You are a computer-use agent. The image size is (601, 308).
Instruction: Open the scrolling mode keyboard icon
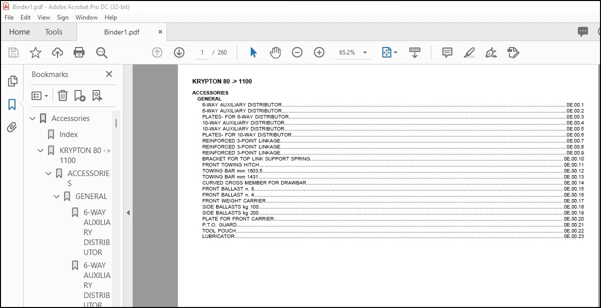coord(415,52)
